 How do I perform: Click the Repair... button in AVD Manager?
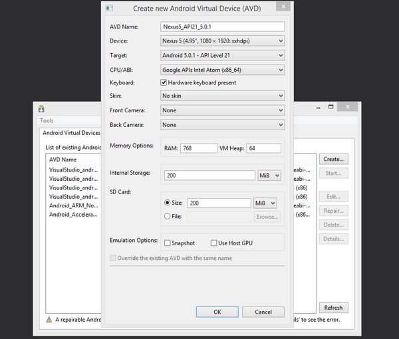point(334,211)
